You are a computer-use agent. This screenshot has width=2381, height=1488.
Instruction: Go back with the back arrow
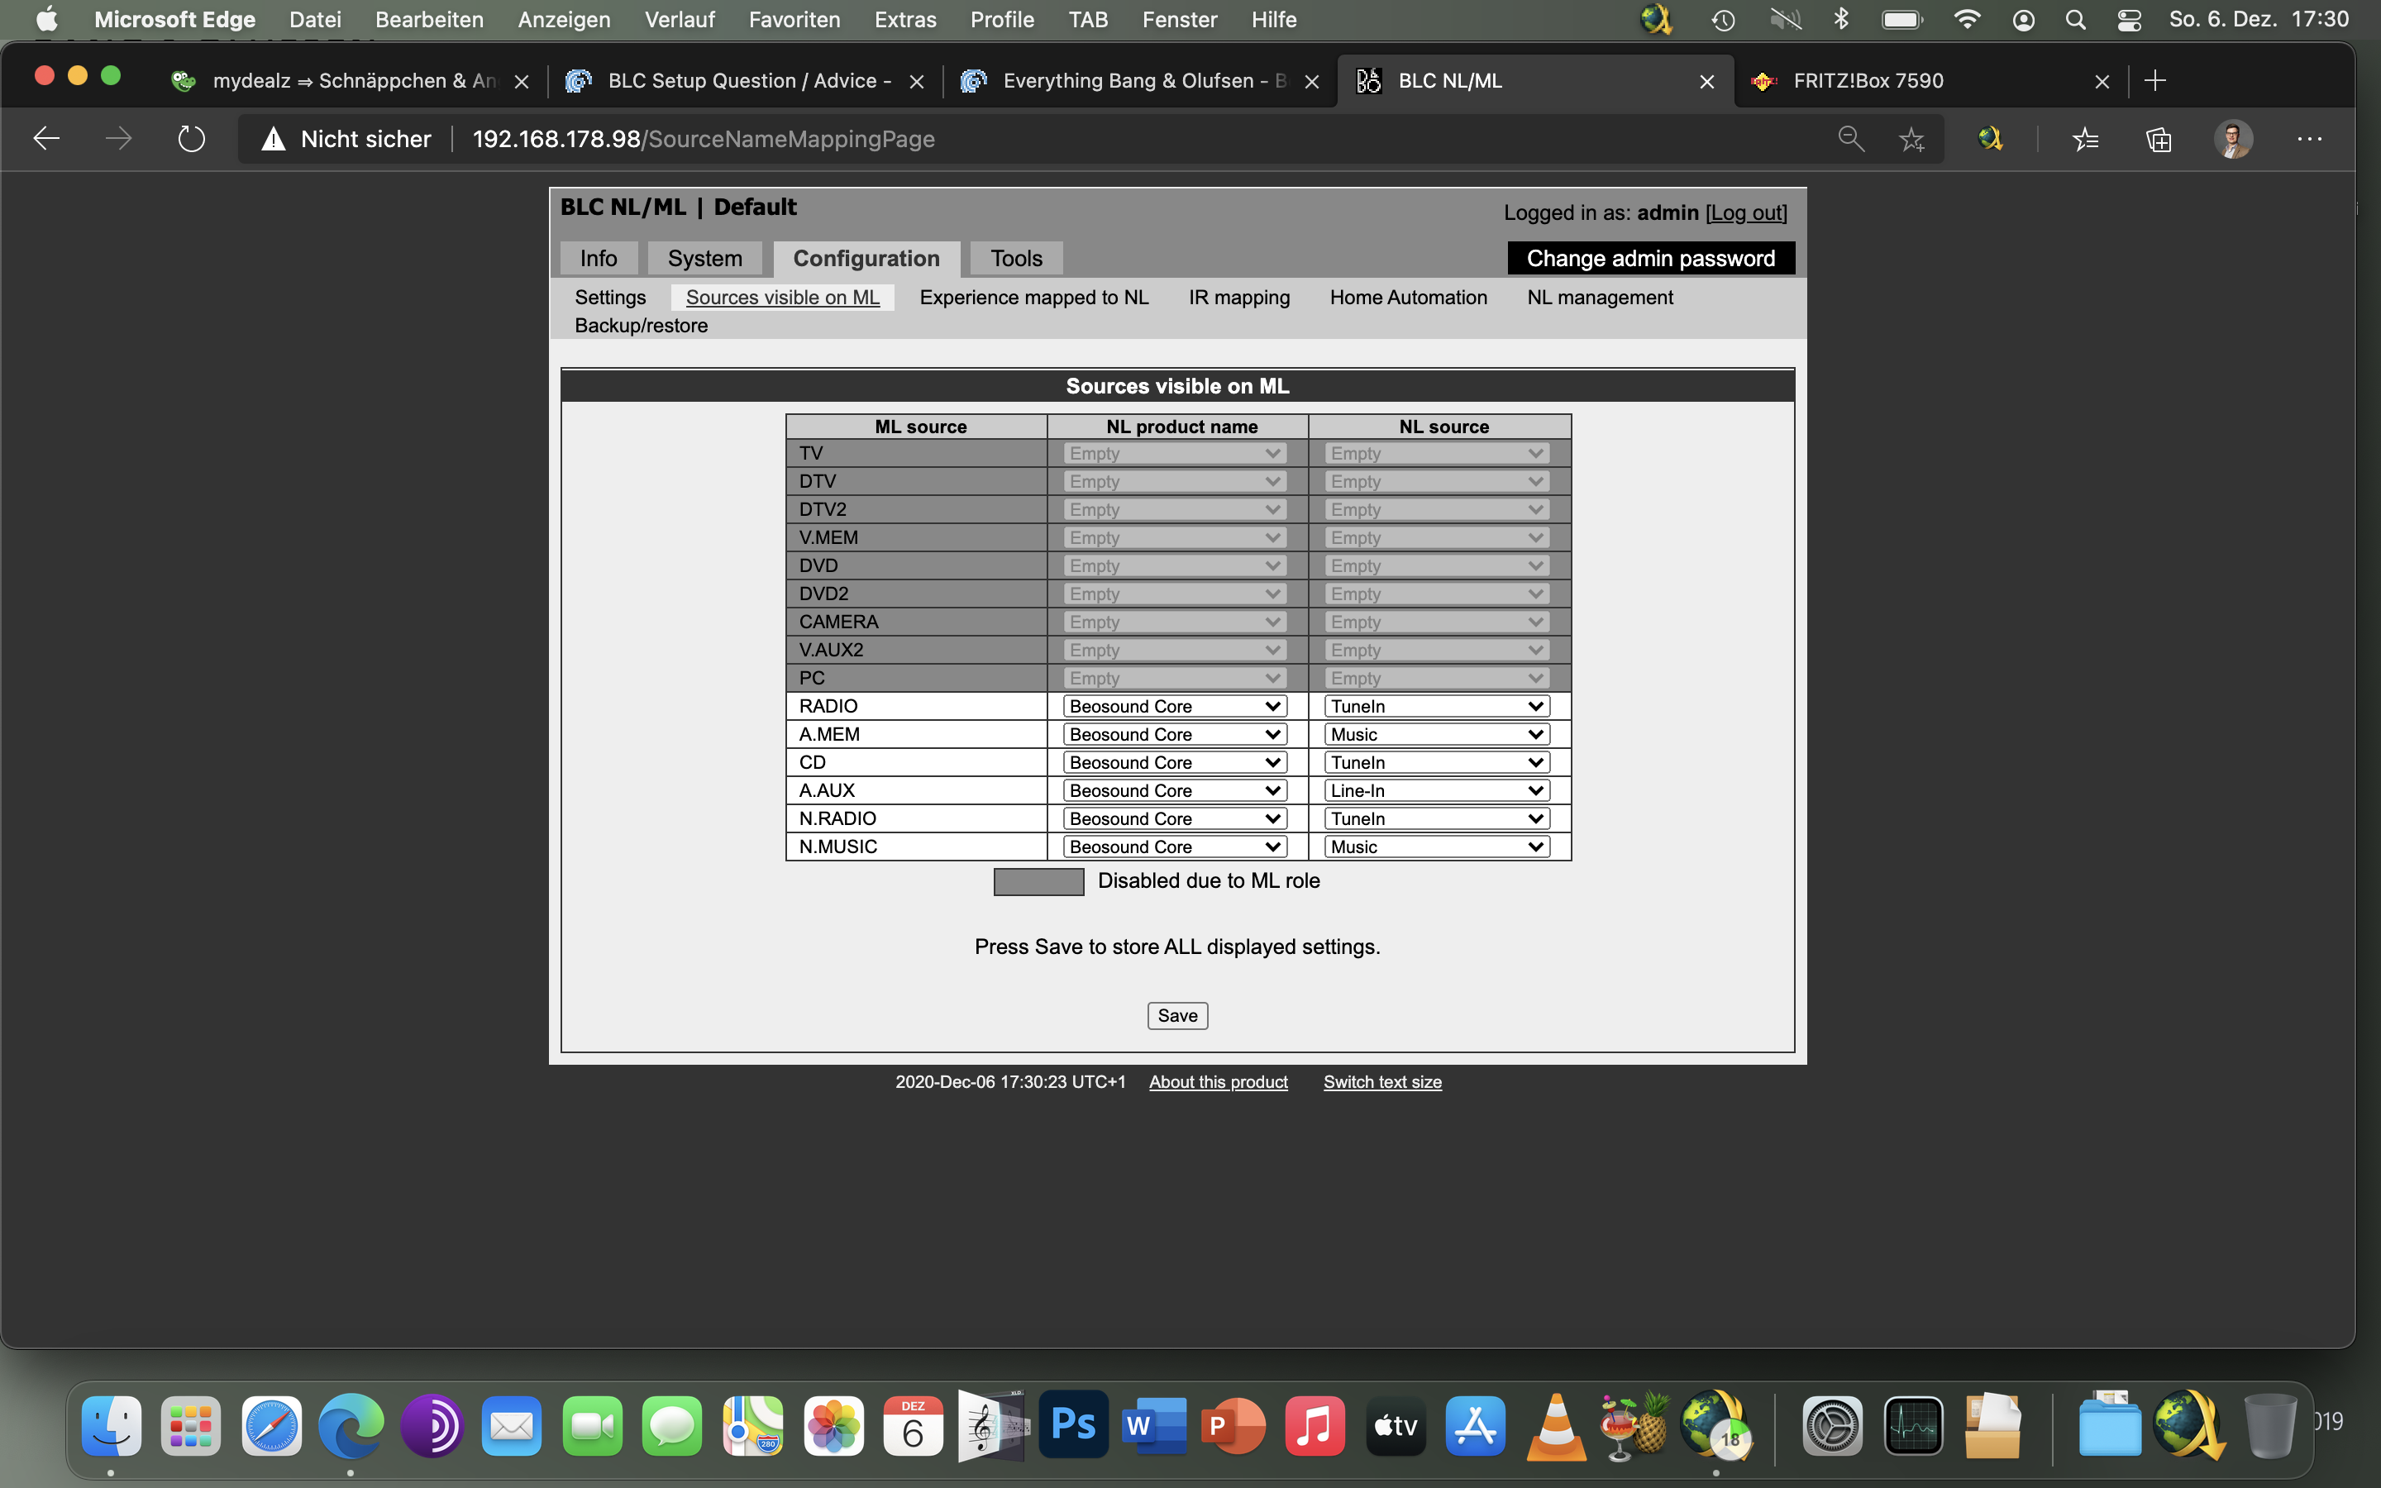pyautogui.click(x=46, y=139)
